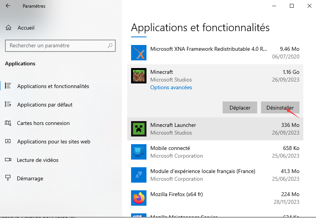Click the Lecture de vidéos camera icon
Image resolution: width=316 pixels, height=218 pixels.
point(8,160)
